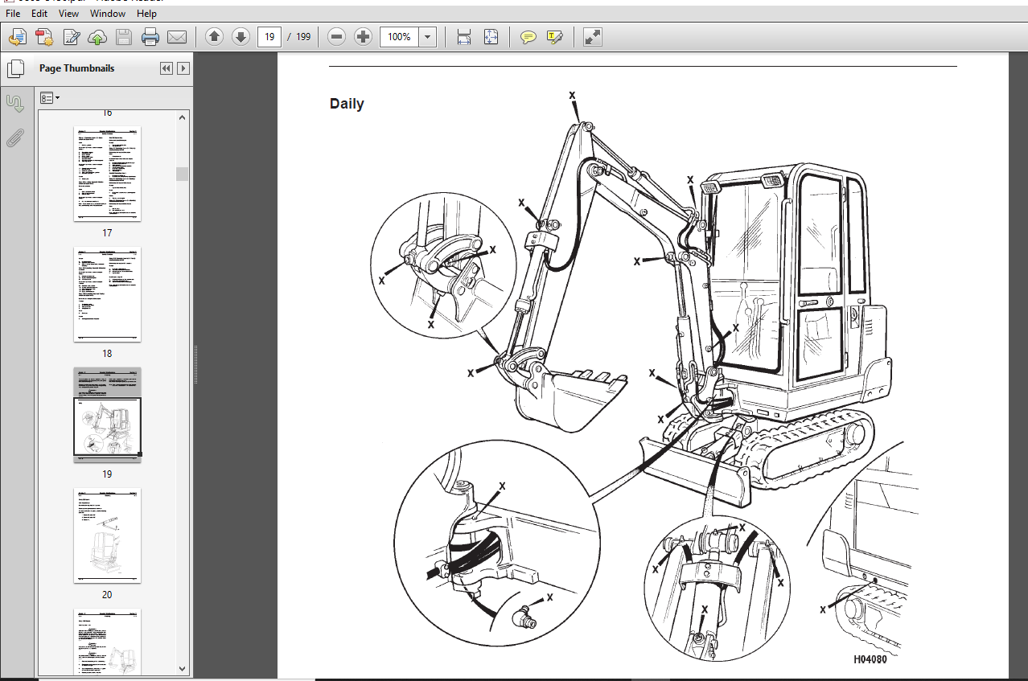The width and height of the screenshot is (1028, 681).
Task: Click the Save to cloud icon
Action: [97, 37]
